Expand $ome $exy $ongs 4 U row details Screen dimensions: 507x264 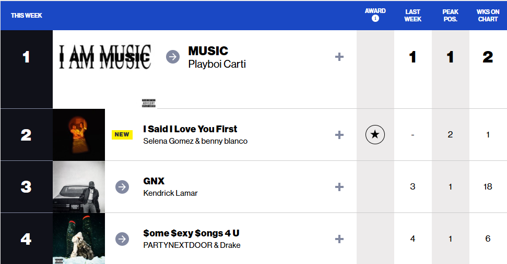coord(339,239)
